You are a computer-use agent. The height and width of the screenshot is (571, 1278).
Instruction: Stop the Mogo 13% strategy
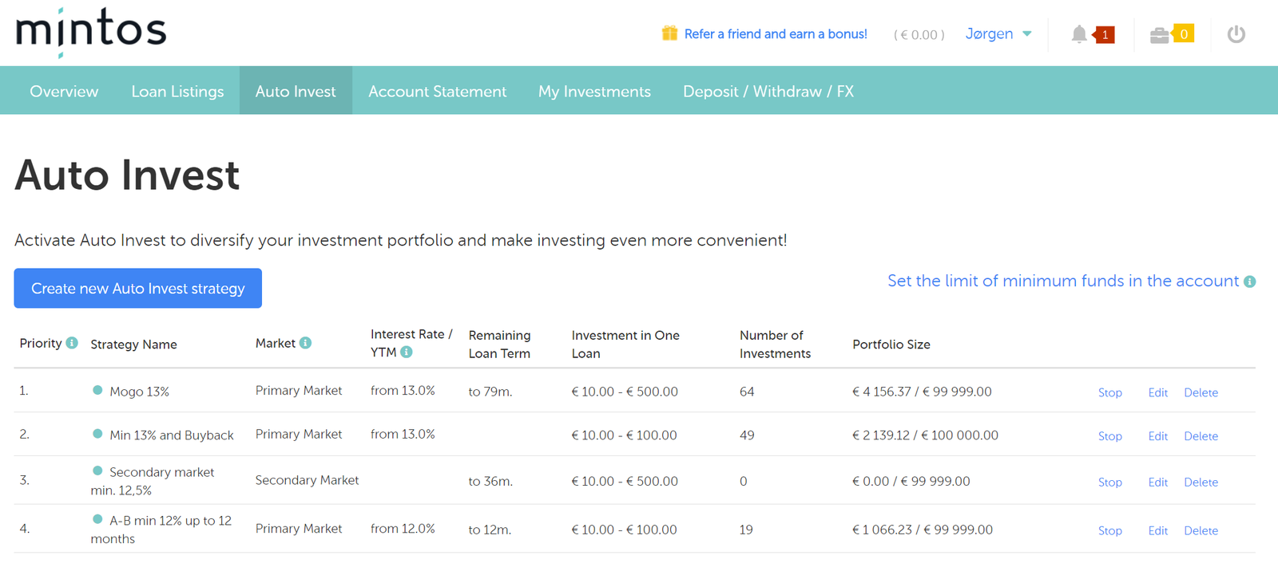[1109, 392]
